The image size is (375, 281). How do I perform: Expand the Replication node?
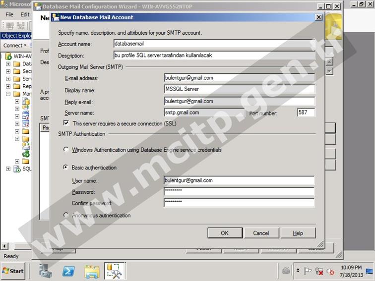tap(8, 86)
